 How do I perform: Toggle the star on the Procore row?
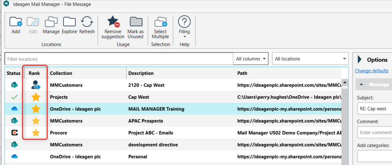36,133
